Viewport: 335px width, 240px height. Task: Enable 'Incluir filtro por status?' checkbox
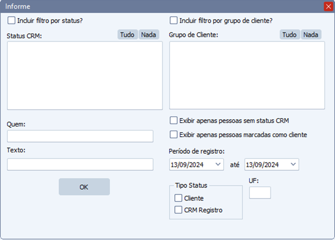[x=12, y=21]
